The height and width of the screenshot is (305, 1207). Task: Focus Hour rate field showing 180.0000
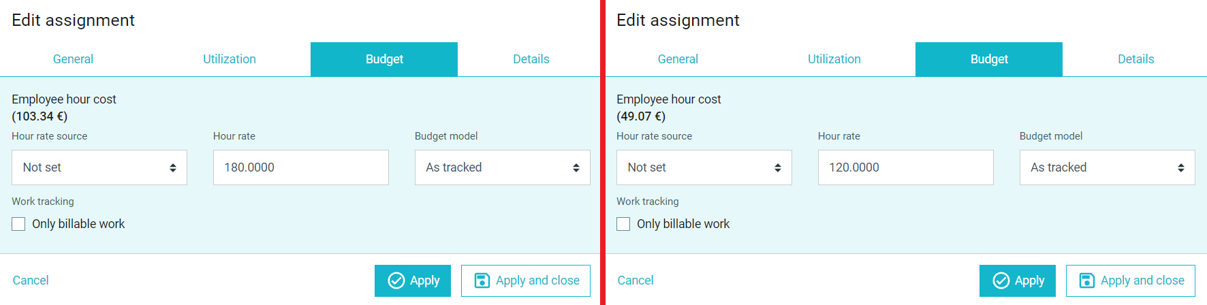tap(301, 167)
